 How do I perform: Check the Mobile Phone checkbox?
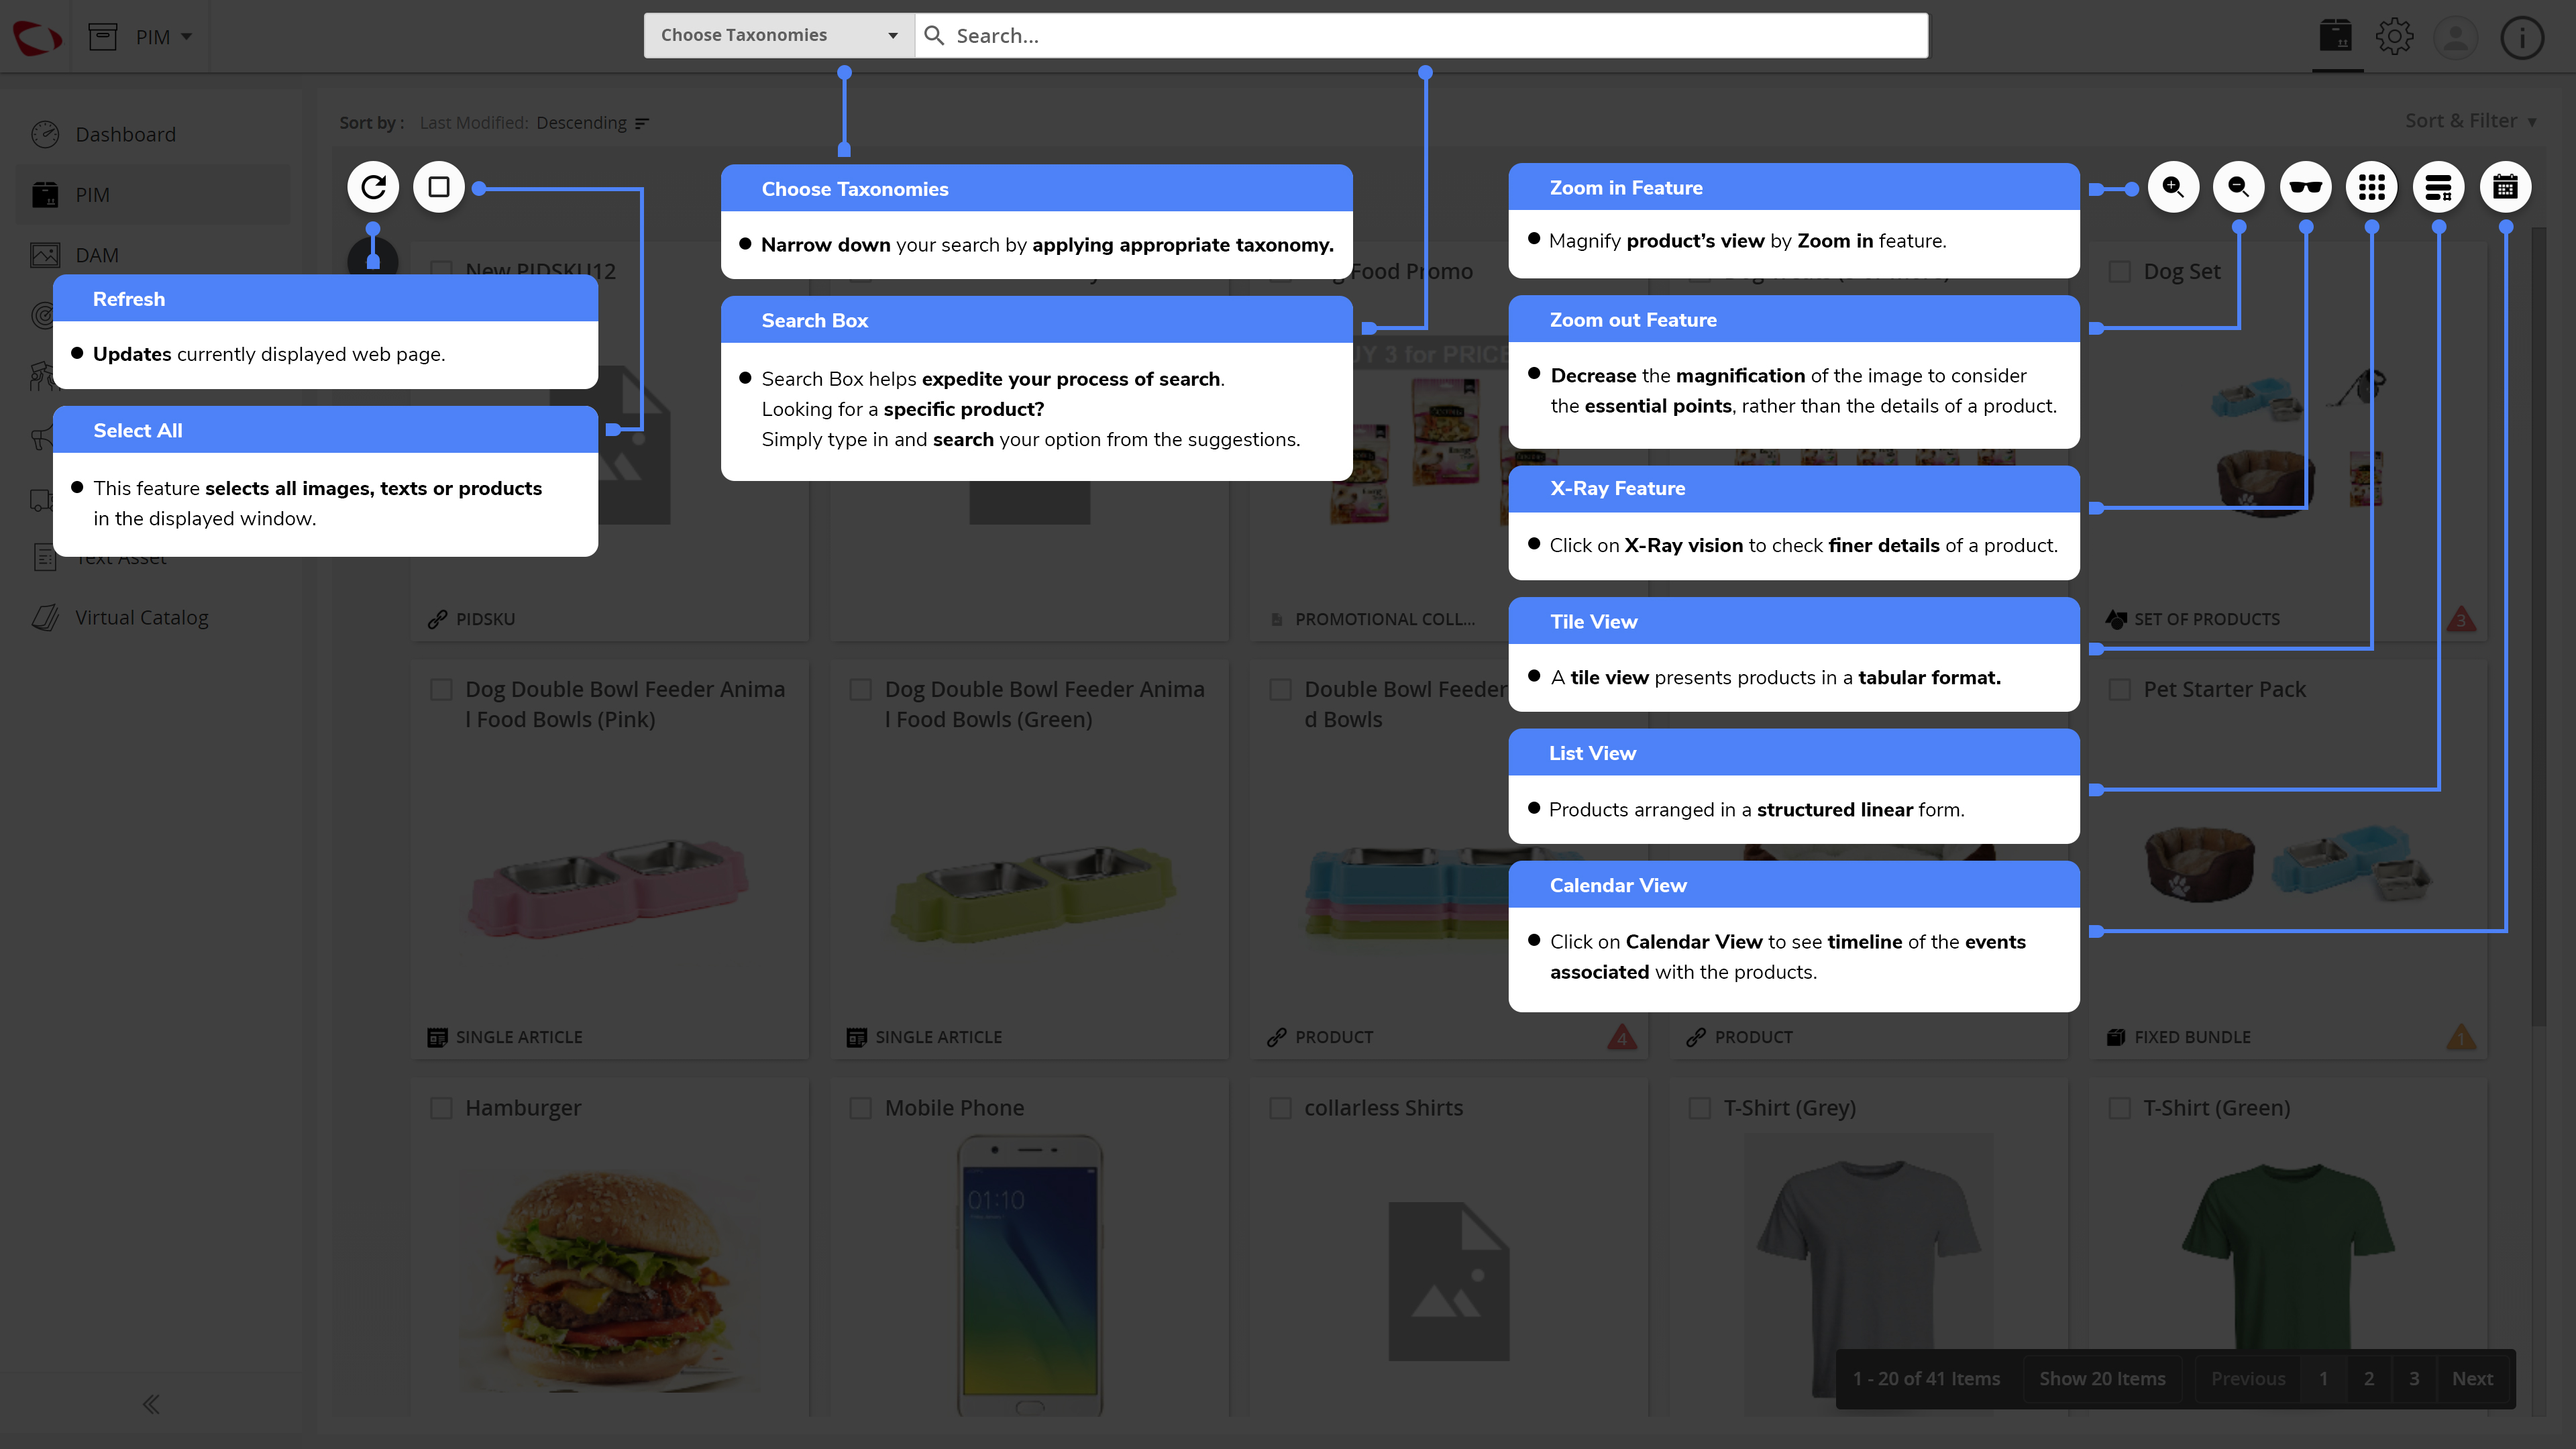(860, 1108)
